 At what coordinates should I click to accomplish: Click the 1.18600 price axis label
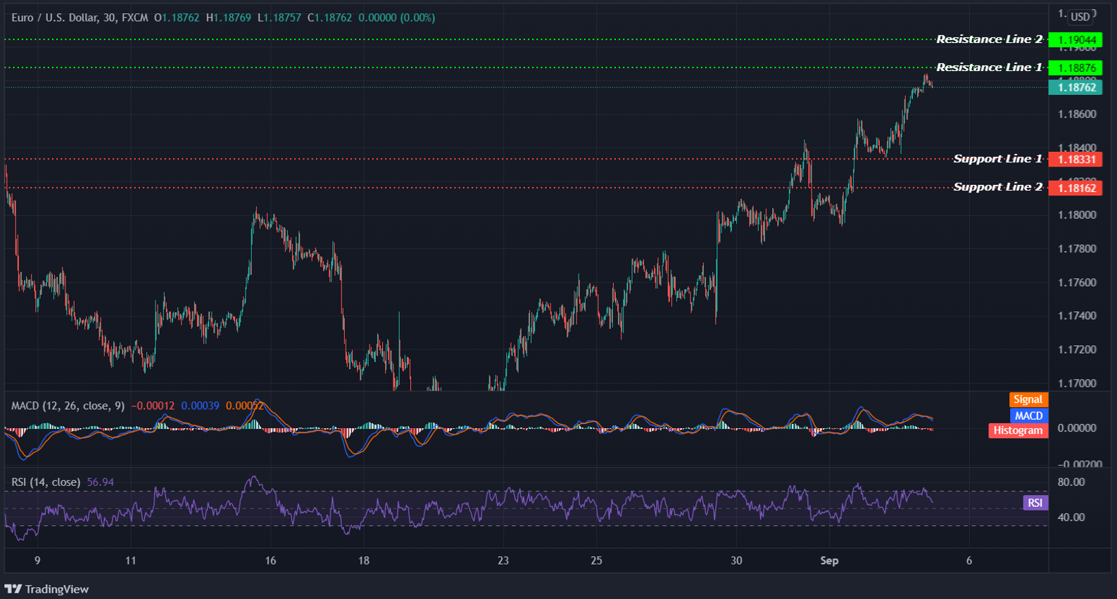tap(1077, 114)
